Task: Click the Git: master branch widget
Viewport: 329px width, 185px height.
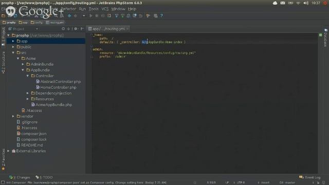Action: (x=287, y=183)
